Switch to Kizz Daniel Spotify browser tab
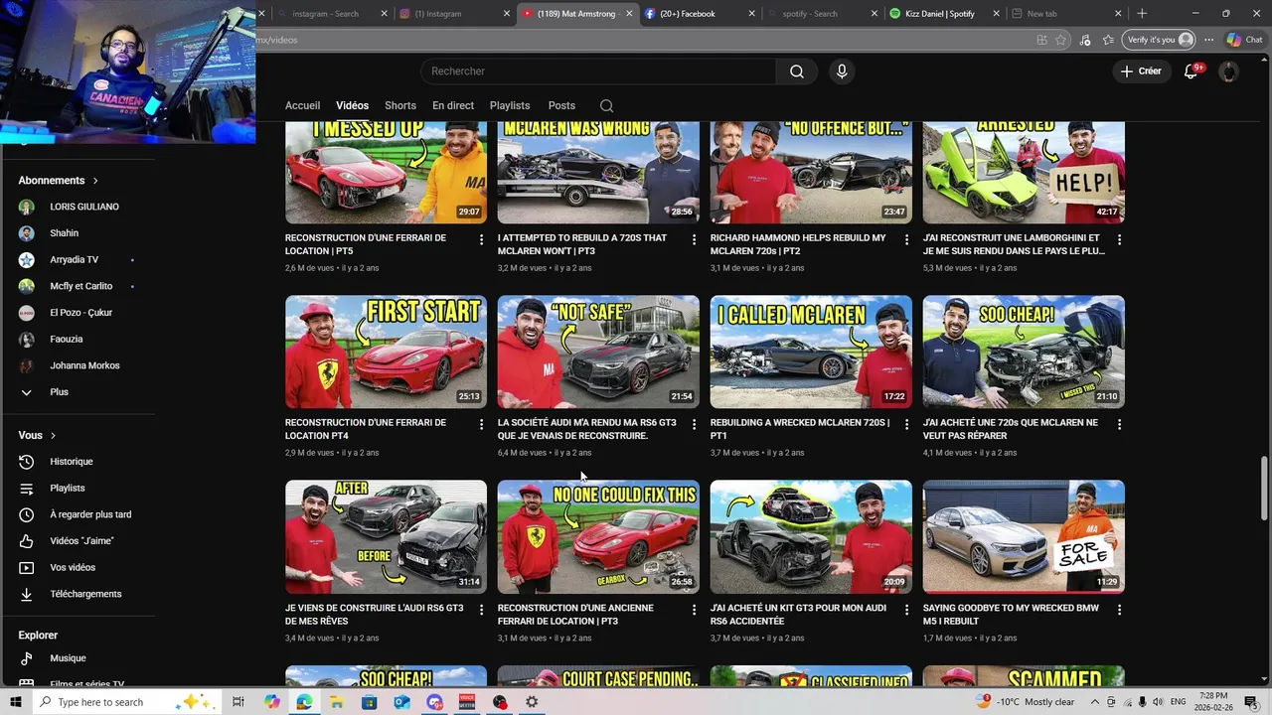 pyautogui.click(x=942, y=14)
